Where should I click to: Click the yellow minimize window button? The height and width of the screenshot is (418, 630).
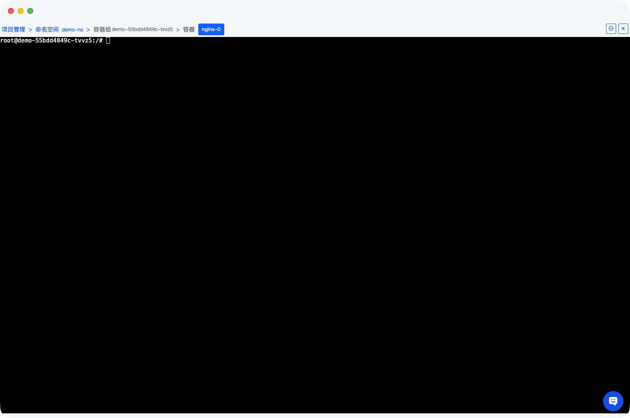pos(21,11)
